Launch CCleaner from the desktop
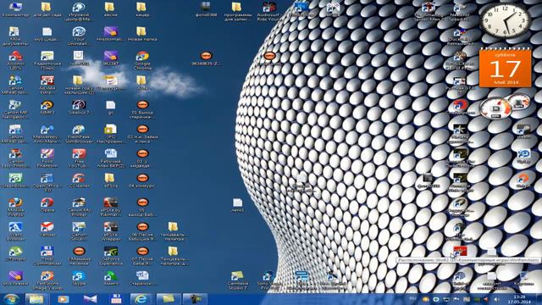The width and height of the screenshot is (542, 305). click(79, 180)
